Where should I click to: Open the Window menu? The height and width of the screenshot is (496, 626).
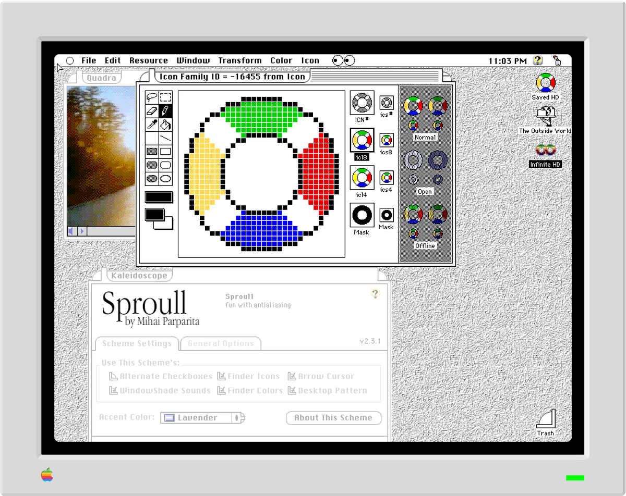coord(193,60)
